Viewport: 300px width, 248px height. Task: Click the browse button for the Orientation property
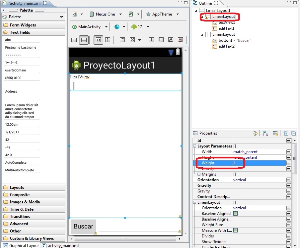(288, 180)
